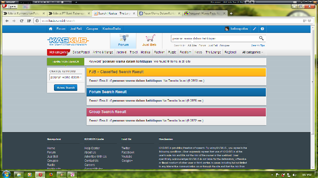This screenshot has width=318, height=178.
Task: Click the Refine Search button
Action: click(66, 88)
